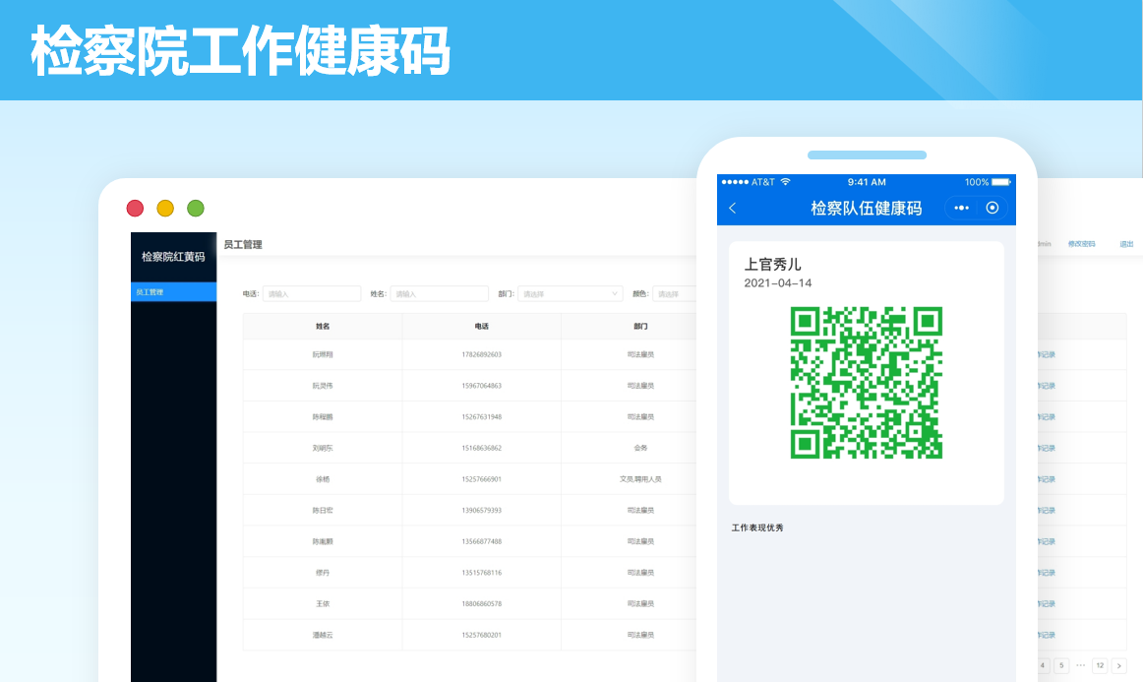Click the 姓名 column header

[x=323, y=326]
